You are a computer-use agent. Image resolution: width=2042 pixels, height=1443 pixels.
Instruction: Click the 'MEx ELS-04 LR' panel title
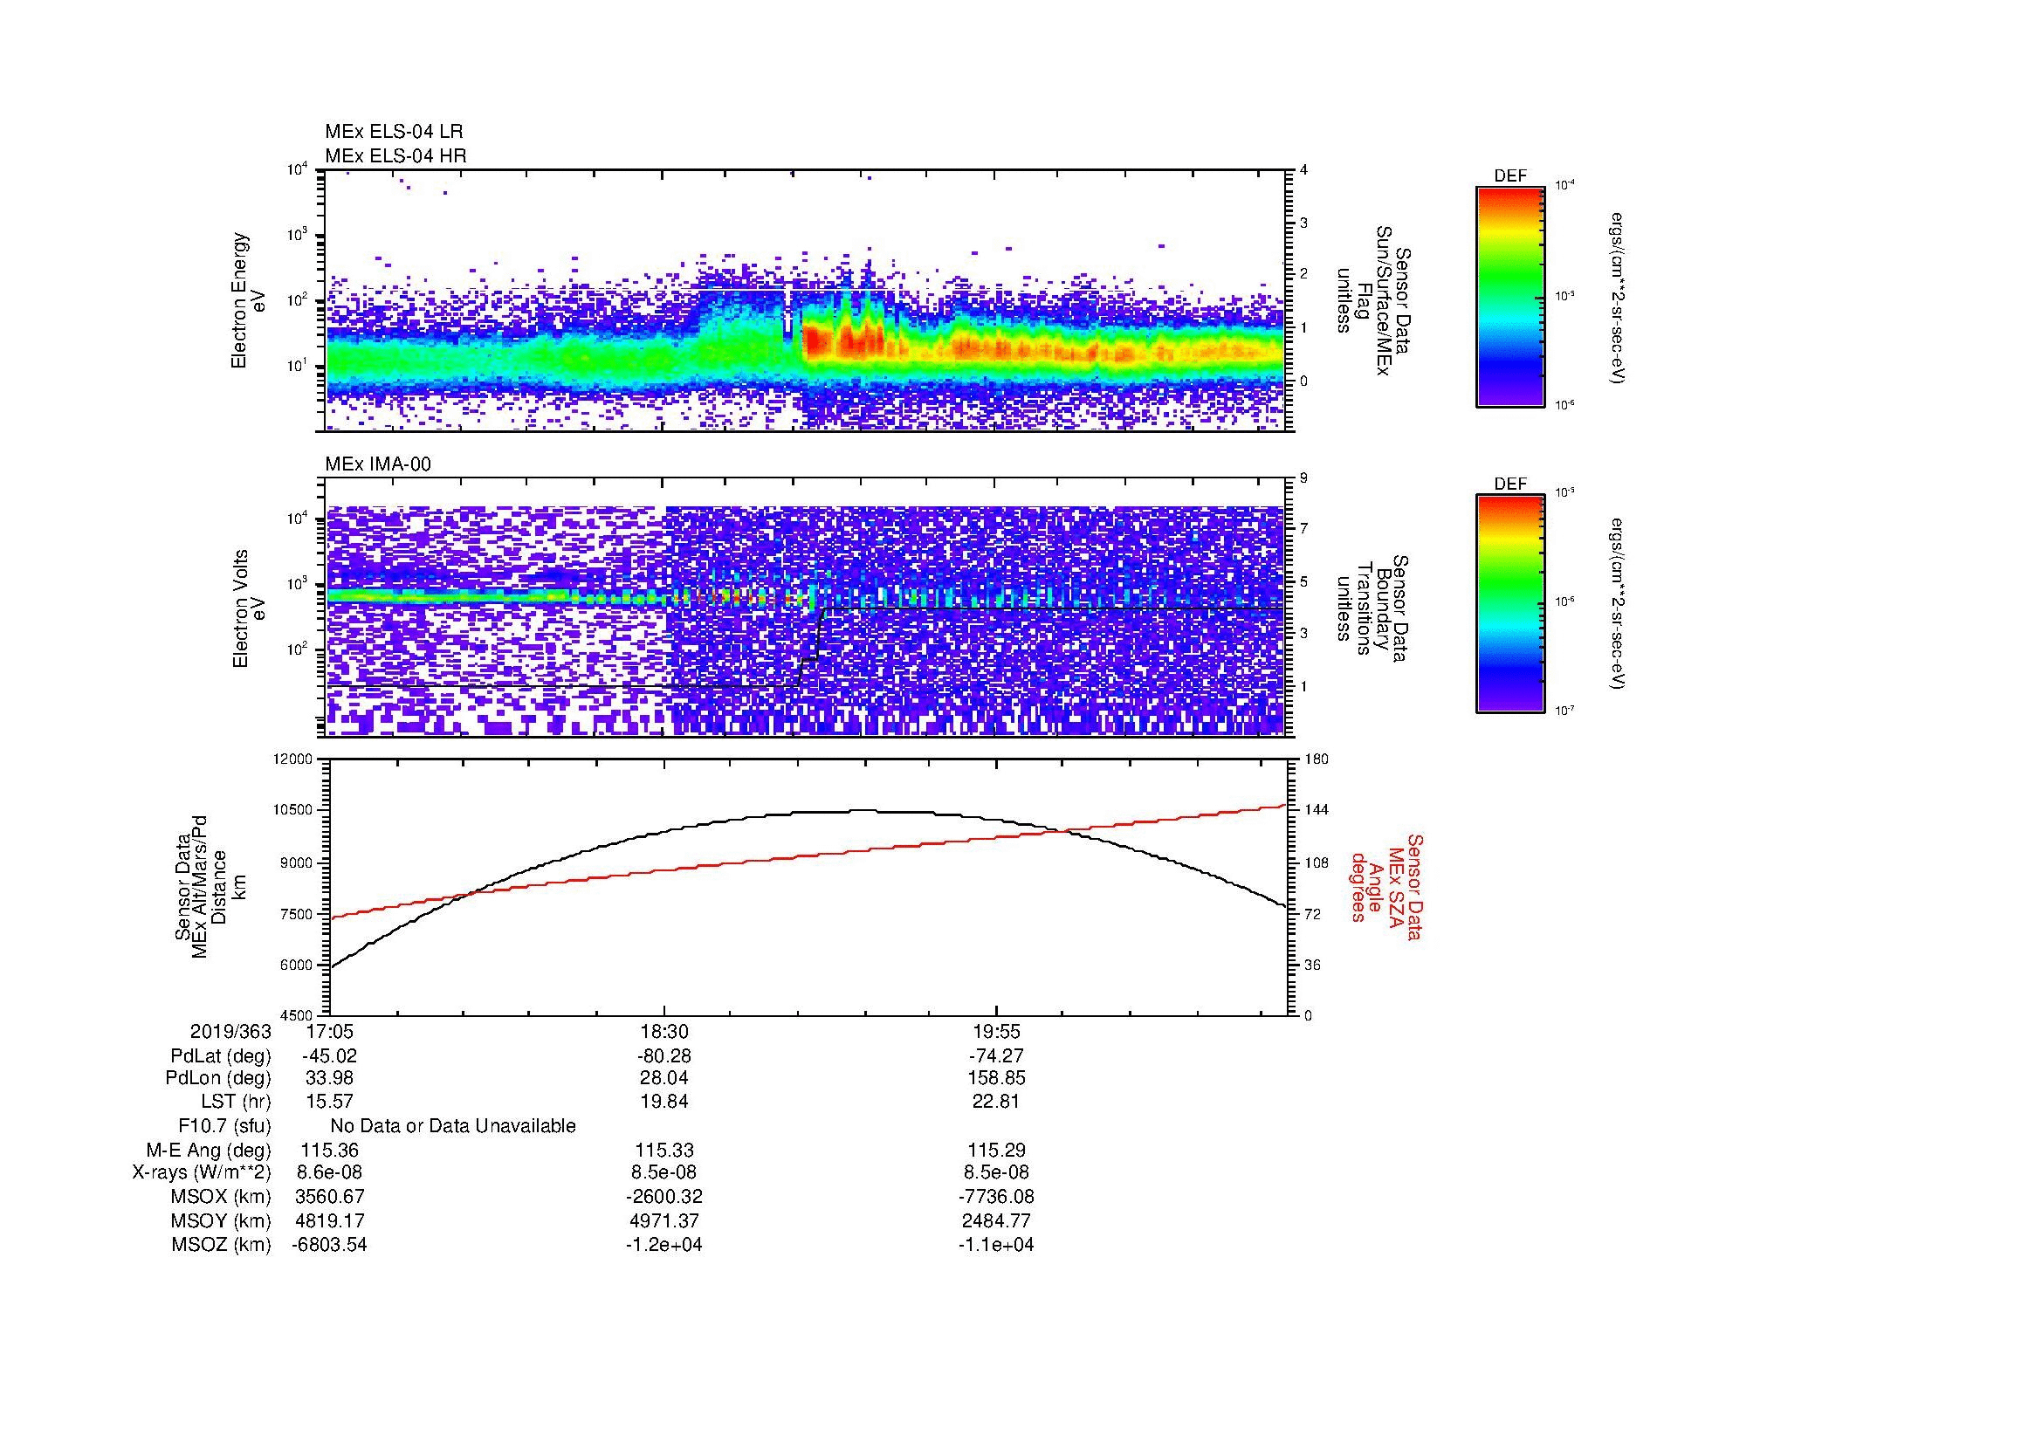[x=394, y=132]
